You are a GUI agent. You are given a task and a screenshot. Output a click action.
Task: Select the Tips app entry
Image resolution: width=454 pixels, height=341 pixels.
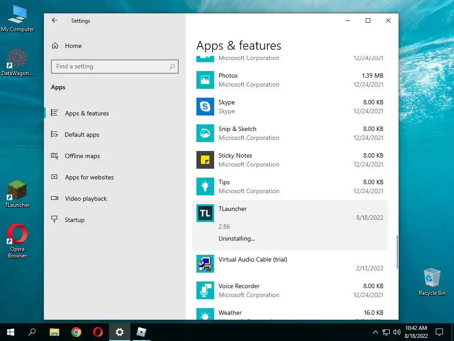pos(224,182)
